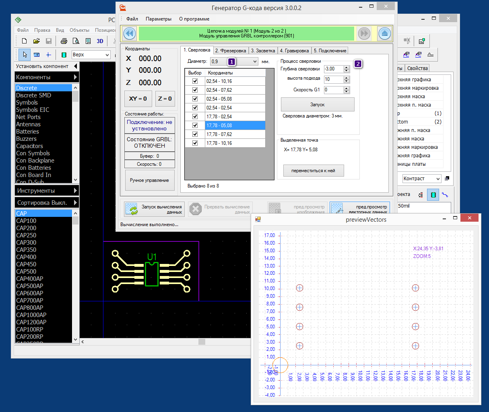Click the new file icon in toolbar
The height and width of the screenshot is (412, 489).
24,41
